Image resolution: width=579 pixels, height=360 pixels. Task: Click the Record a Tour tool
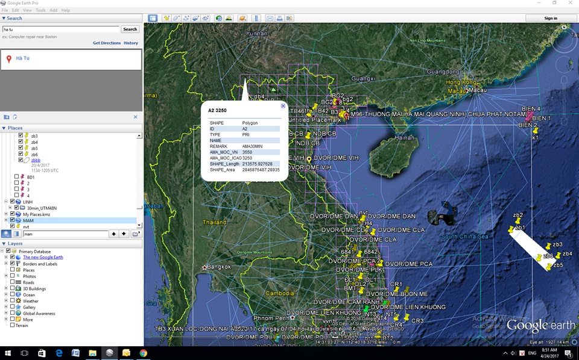tap(206, 18)
